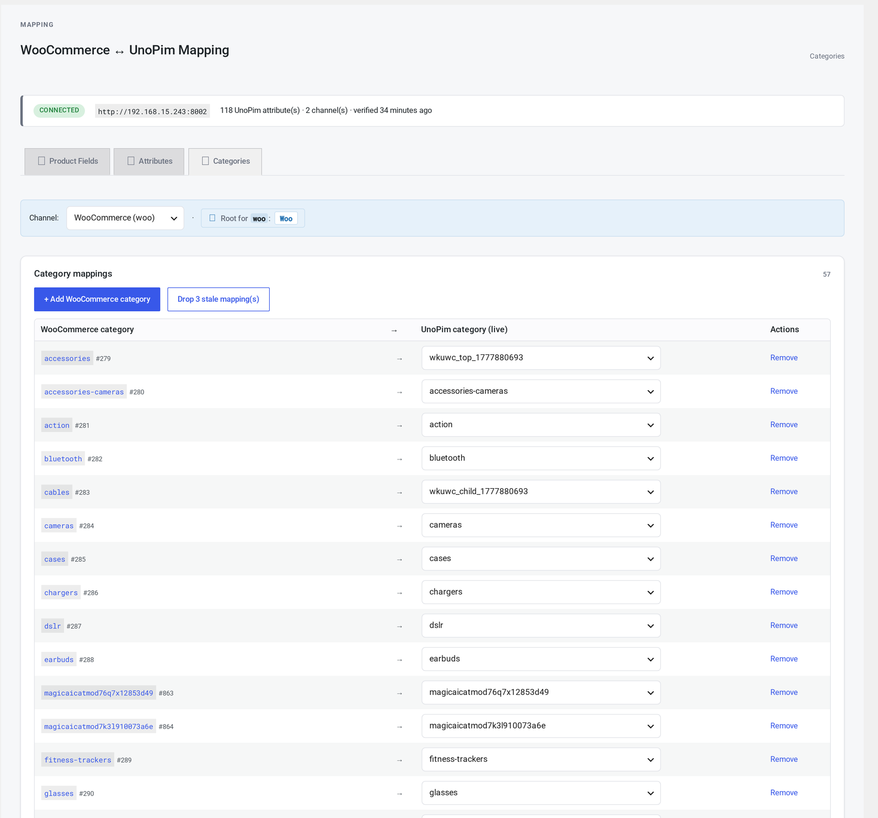This screenshot has height=818, width=878.
Task: Click Add WooCommerce category button
Action: [x=97, y=299]
